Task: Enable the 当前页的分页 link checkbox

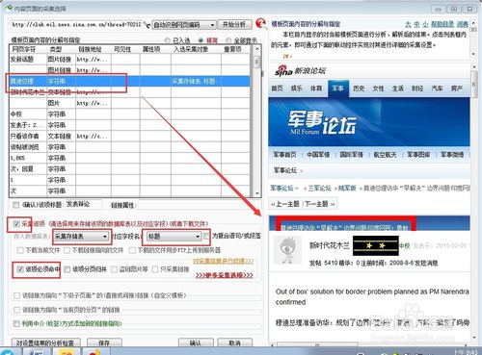Action: pyautogui.click(x=16, y=310)
